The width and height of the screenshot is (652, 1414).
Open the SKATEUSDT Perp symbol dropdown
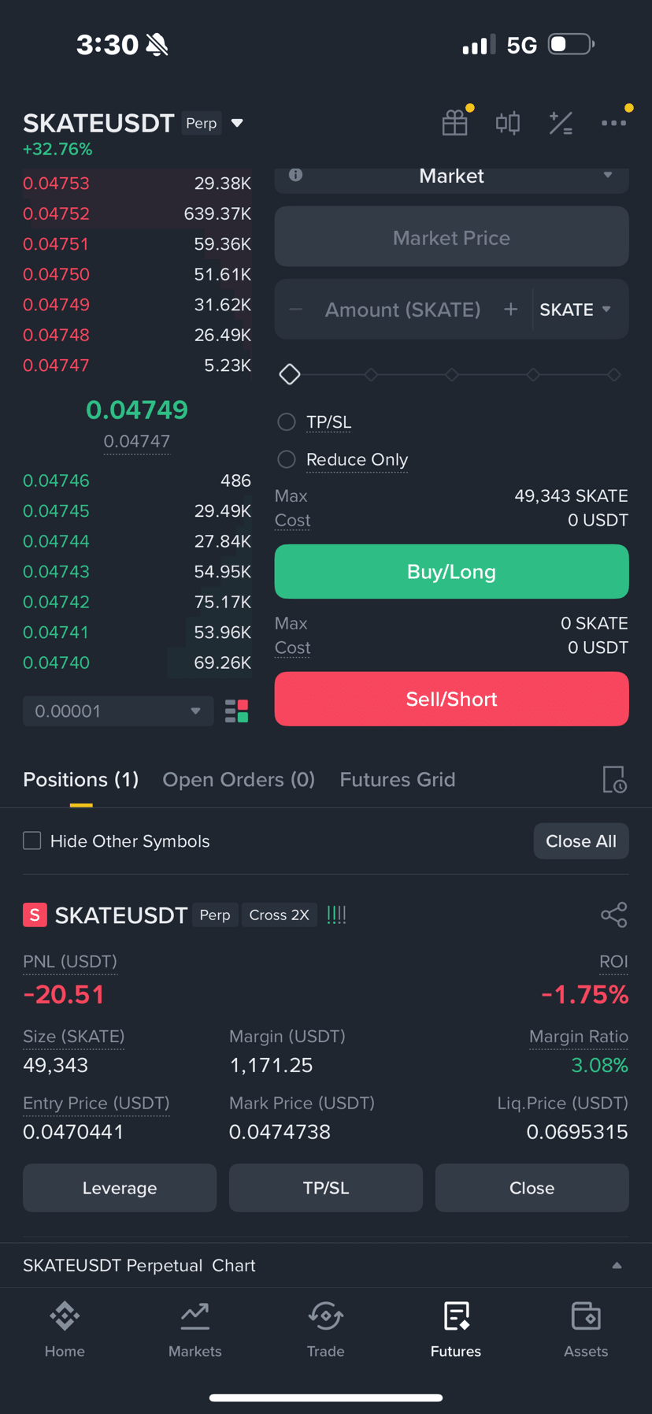click(x=134, y=123)
